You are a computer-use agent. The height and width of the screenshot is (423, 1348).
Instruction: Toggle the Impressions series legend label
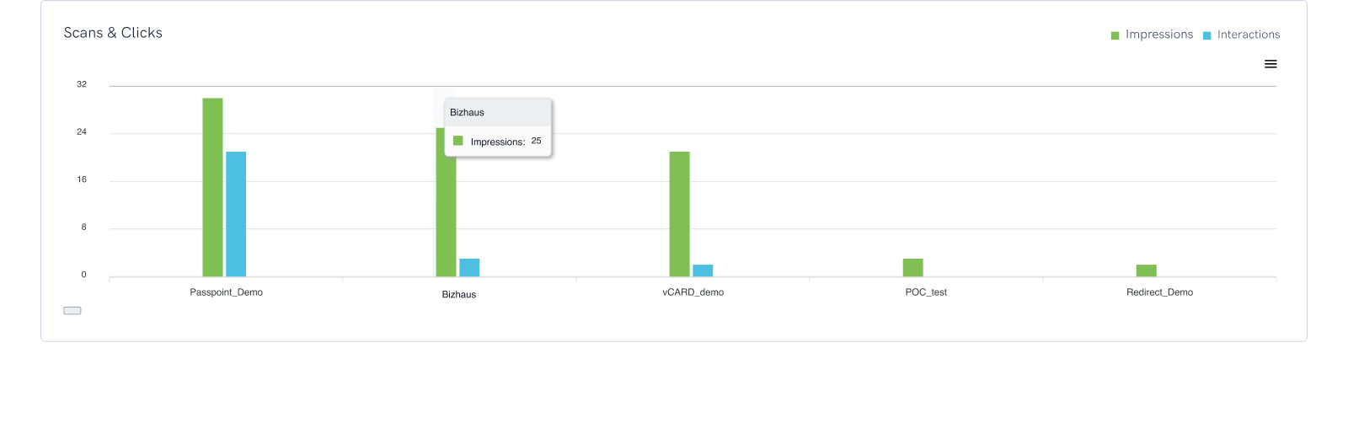tap(1158, 35)
